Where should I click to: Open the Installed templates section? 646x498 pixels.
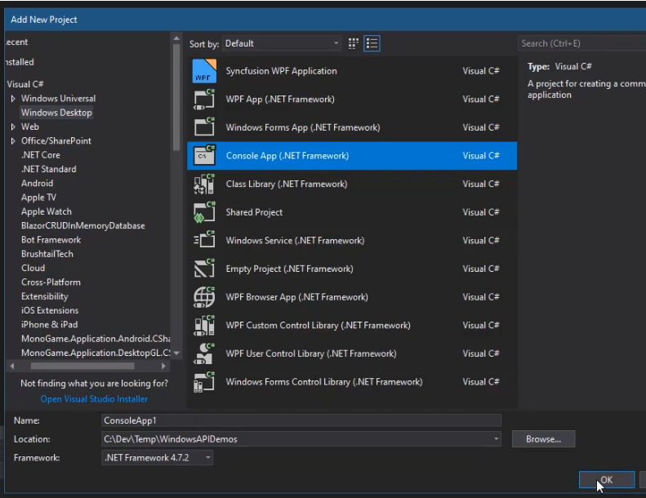point(20,62)
